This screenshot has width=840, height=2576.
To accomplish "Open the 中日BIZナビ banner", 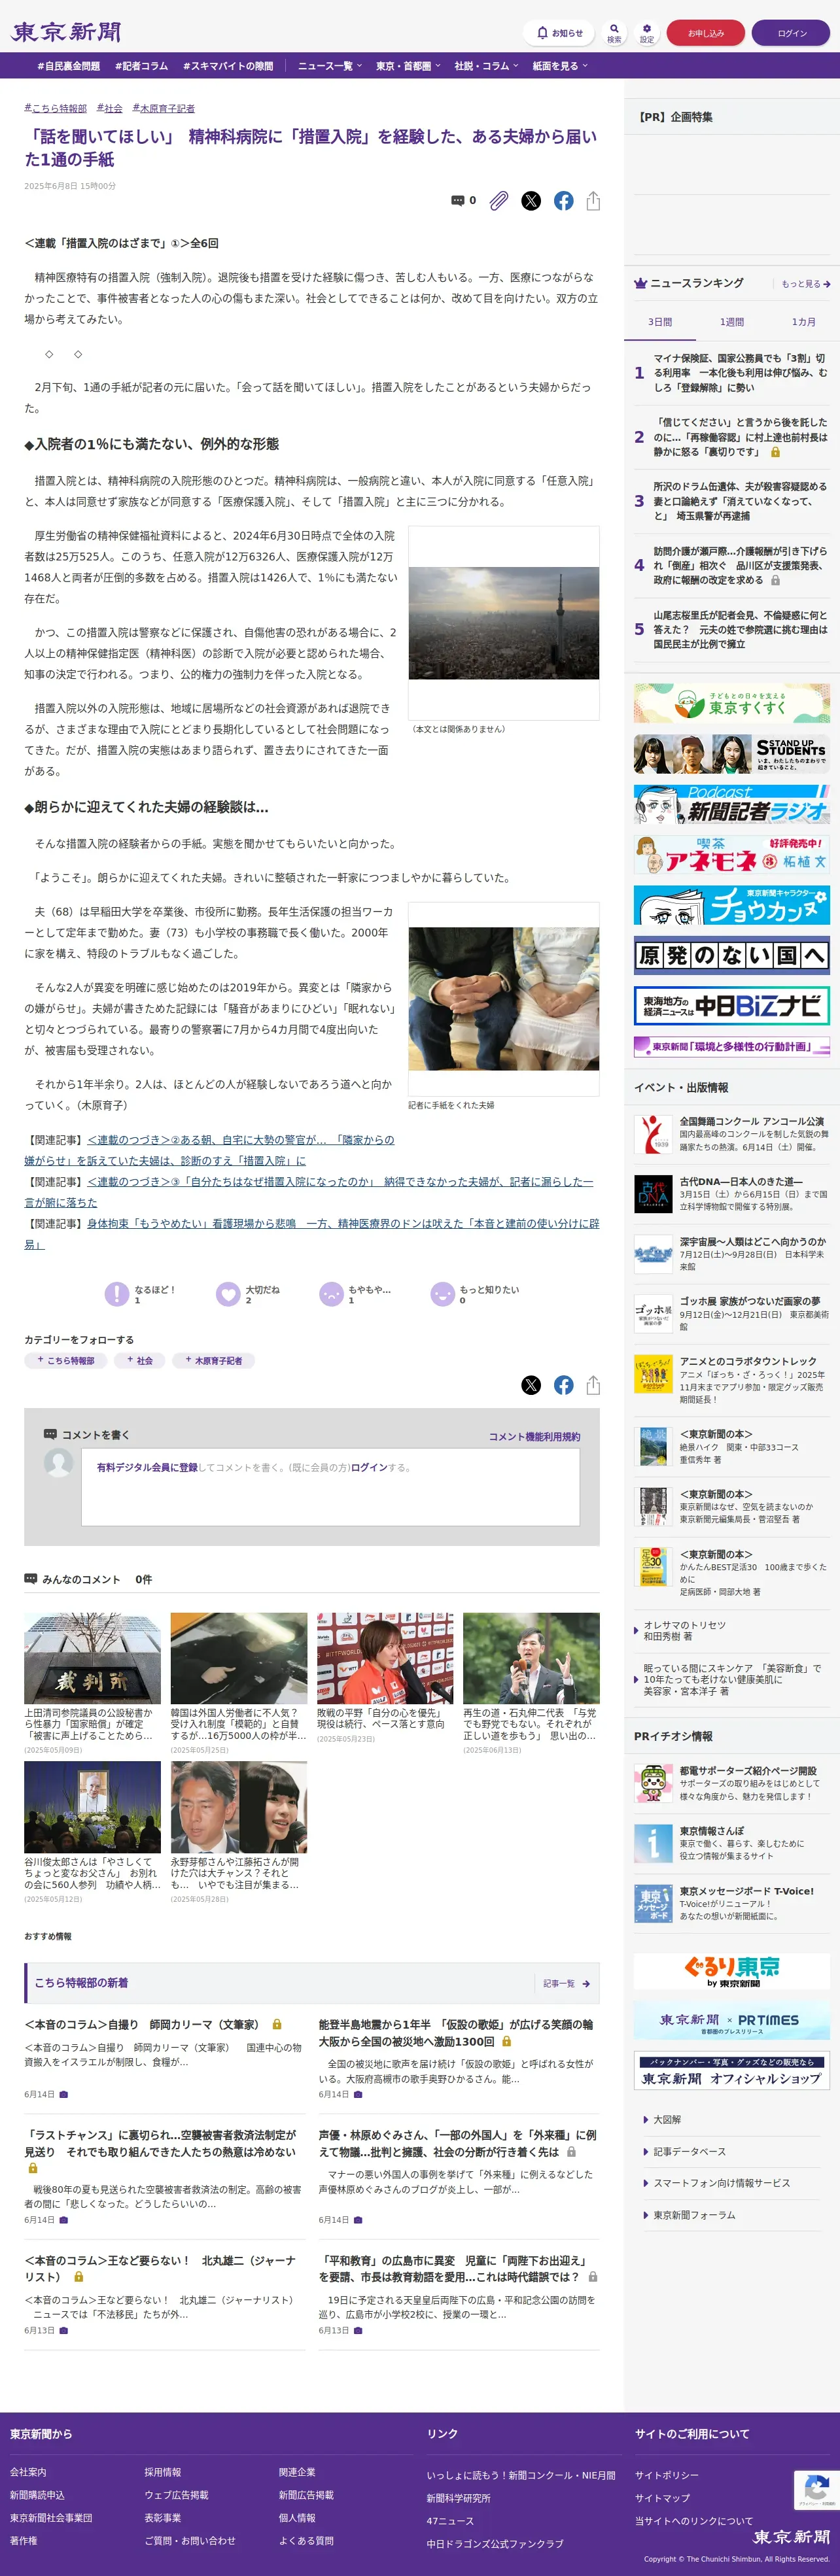I will (731, 1005).
